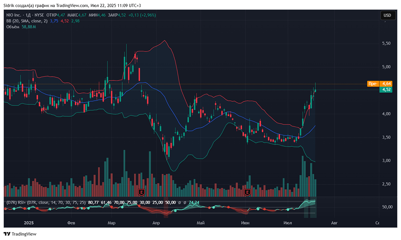
Task: Click the 3,50 price axis label
Action: pyautogui.click(x=386, y=137)
